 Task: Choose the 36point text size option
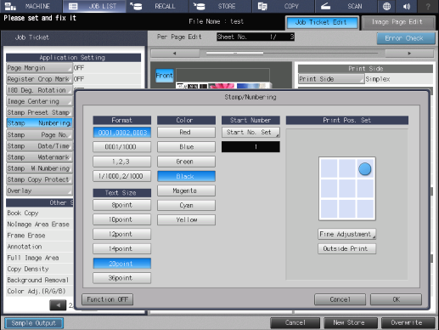tap(121, 278)
